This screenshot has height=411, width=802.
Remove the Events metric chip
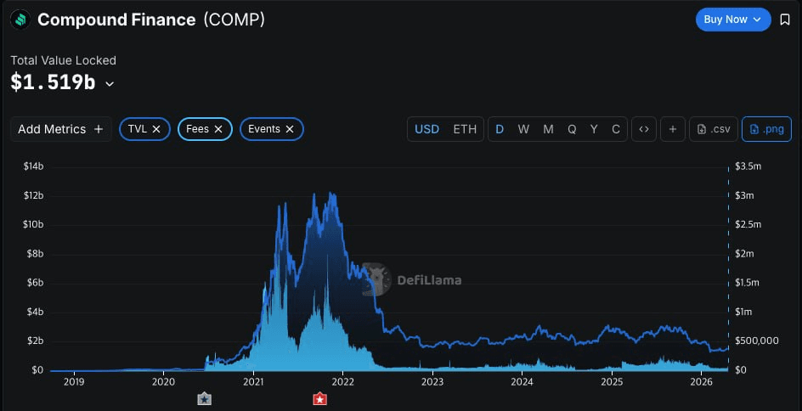click(x=290, y=129)
